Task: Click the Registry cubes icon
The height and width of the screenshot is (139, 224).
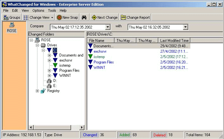Action: tap(43, 91)
